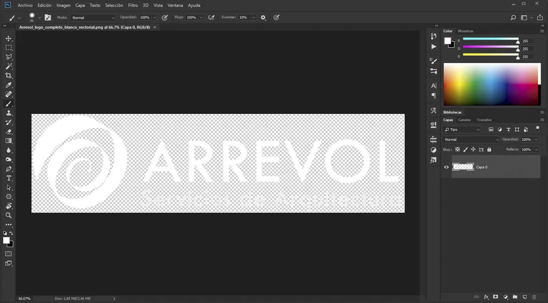
Task: Select the Healing Brush tool
Action: coord(8,94)
